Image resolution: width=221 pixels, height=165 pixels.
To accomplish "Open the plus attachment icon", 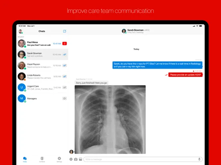I will [71, 159].
